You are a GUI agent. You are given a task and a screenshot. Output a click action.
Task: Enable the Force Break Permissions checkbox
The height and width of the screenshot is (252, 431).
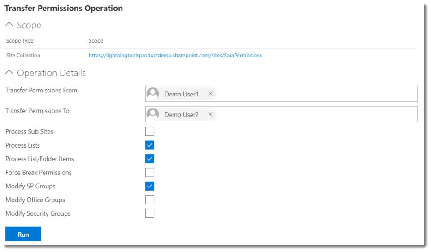pos(150,173)
